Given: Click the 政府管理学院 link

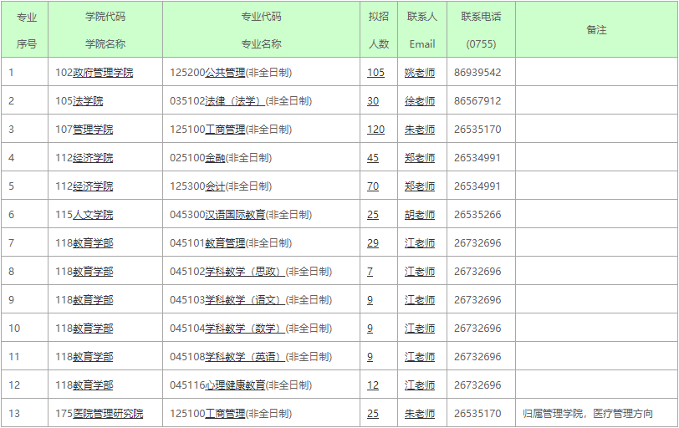Looking at the screenshot, I should tap(103, 73).
